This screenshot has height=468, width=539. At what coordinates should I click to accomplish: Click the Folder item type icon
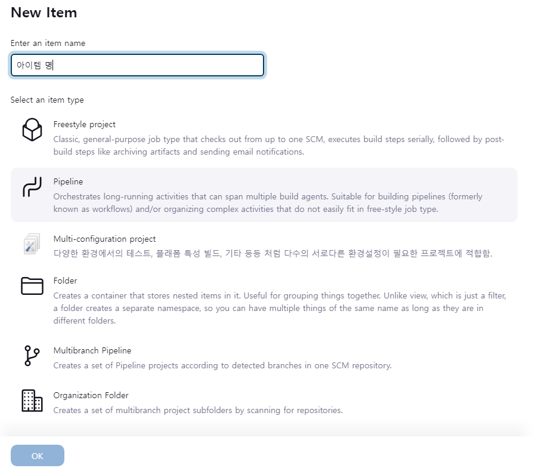(32, 286)
